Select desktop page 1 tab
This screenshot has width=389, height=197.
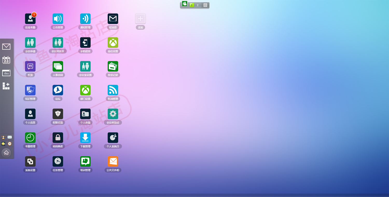pos(192,5)
